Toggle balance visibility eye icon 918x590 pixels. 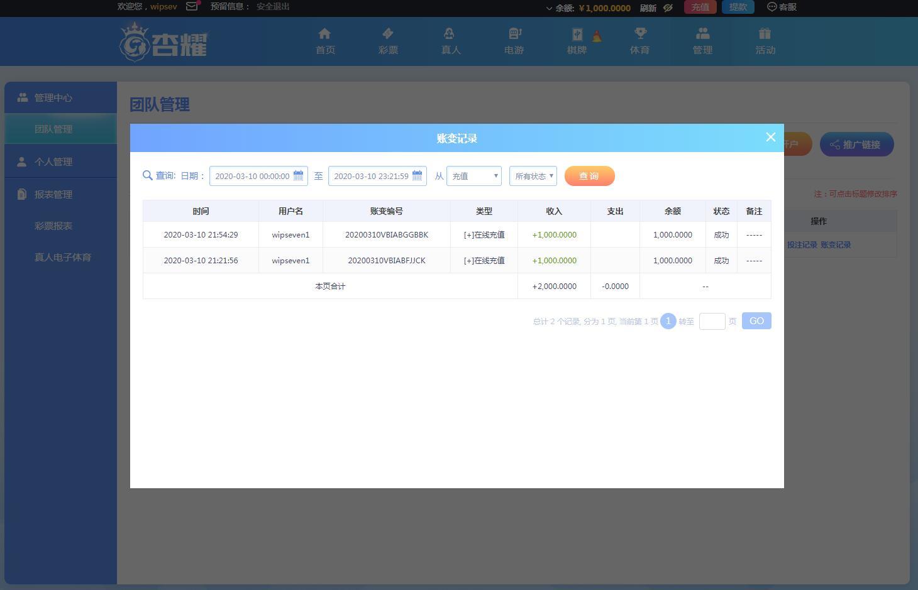point(668,8)
